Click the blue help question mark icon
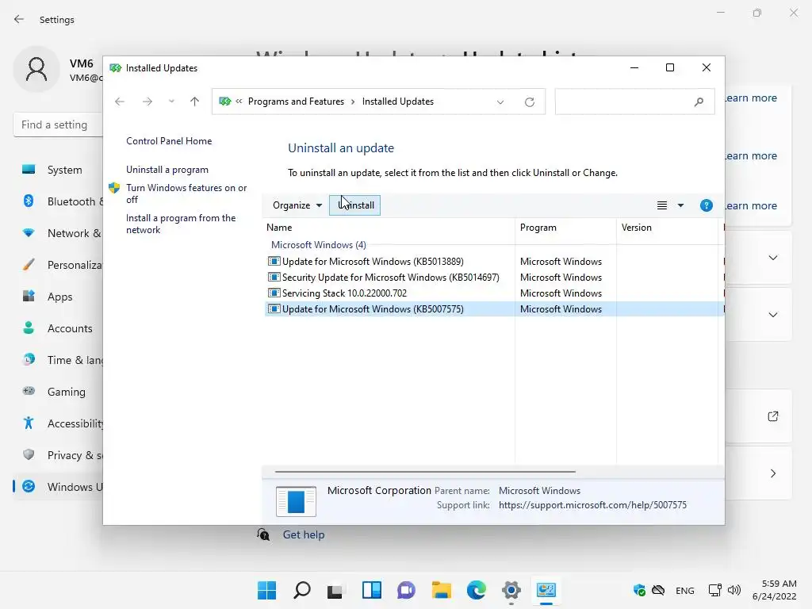 (x=706, y=205)
